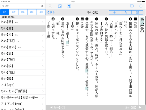Go back with 戻る button
Image resolution: width=146 pixels, height=110 pixels.
tap(51, 12)
